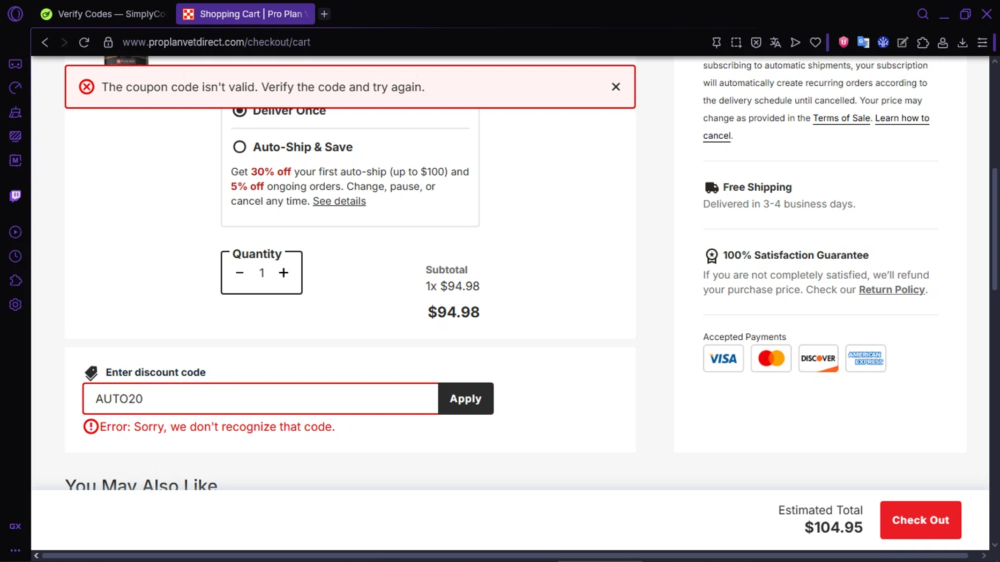Click the Check Out button

[x=920, y=520]
